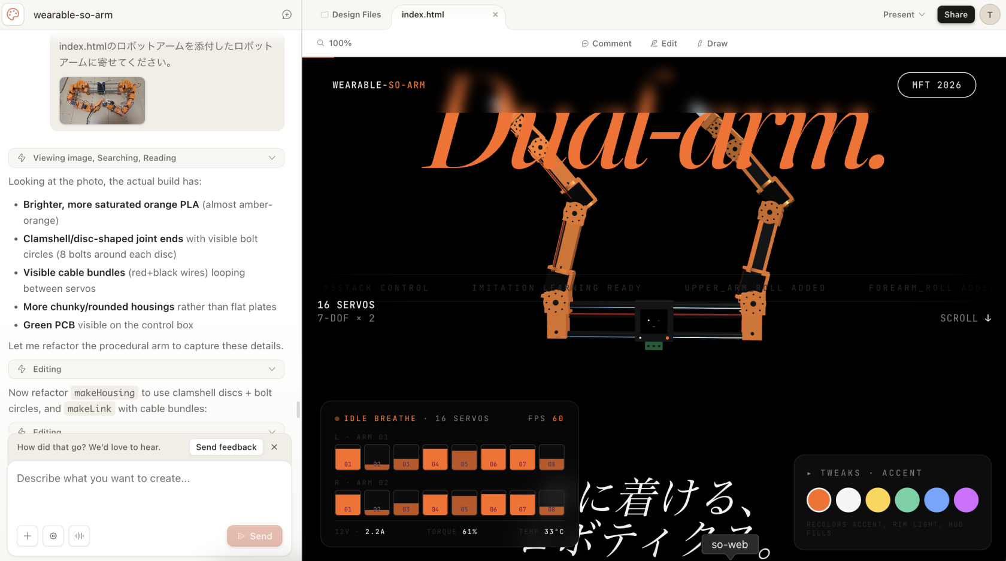Select the Edit tool
Image resolution: width=1006 pixels, height=561 pixels.
pyautogui.click(x=663, y=43)
